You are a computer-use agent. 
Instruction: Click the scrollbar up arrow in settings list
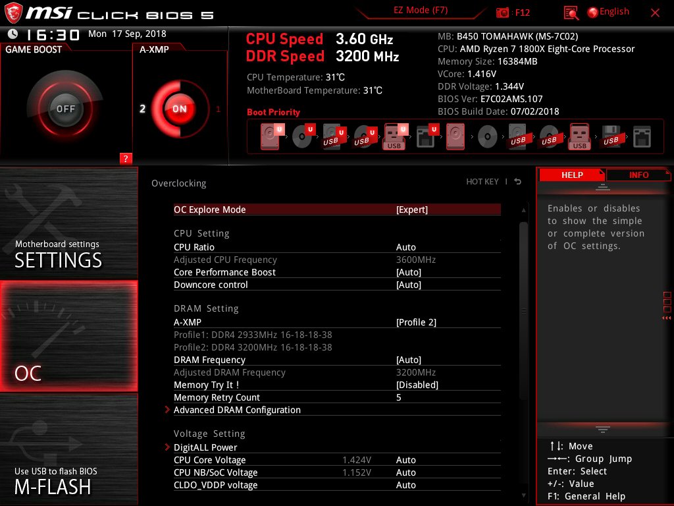click(523, 210)
